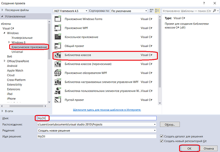Select the Windows Forms application template icon

[x=58, y=19]
